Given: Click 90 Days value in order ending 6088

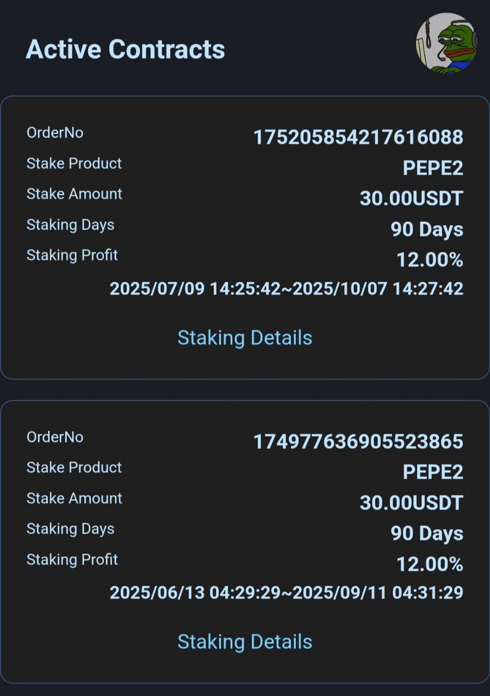Looking at the screenshot, I should 427,229.
